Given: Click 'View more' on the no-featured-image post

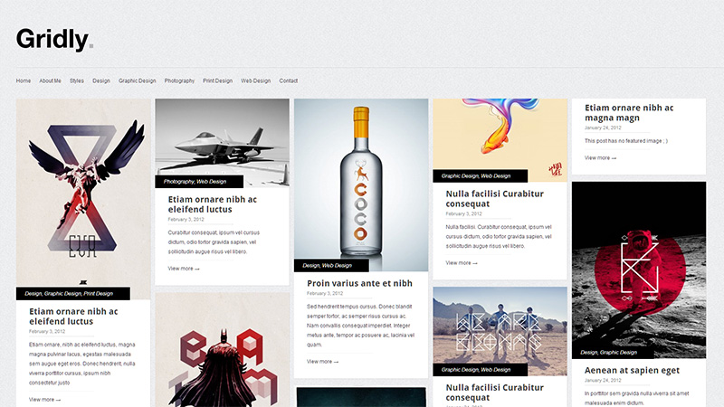Looking at the screenshot, I should point(601,157).
